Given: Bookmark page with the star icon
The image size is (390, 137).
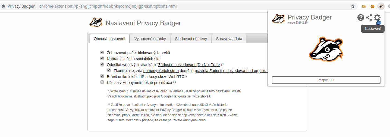Looking at the screenshot, I should pyautogui.click(x=353, y=6).
